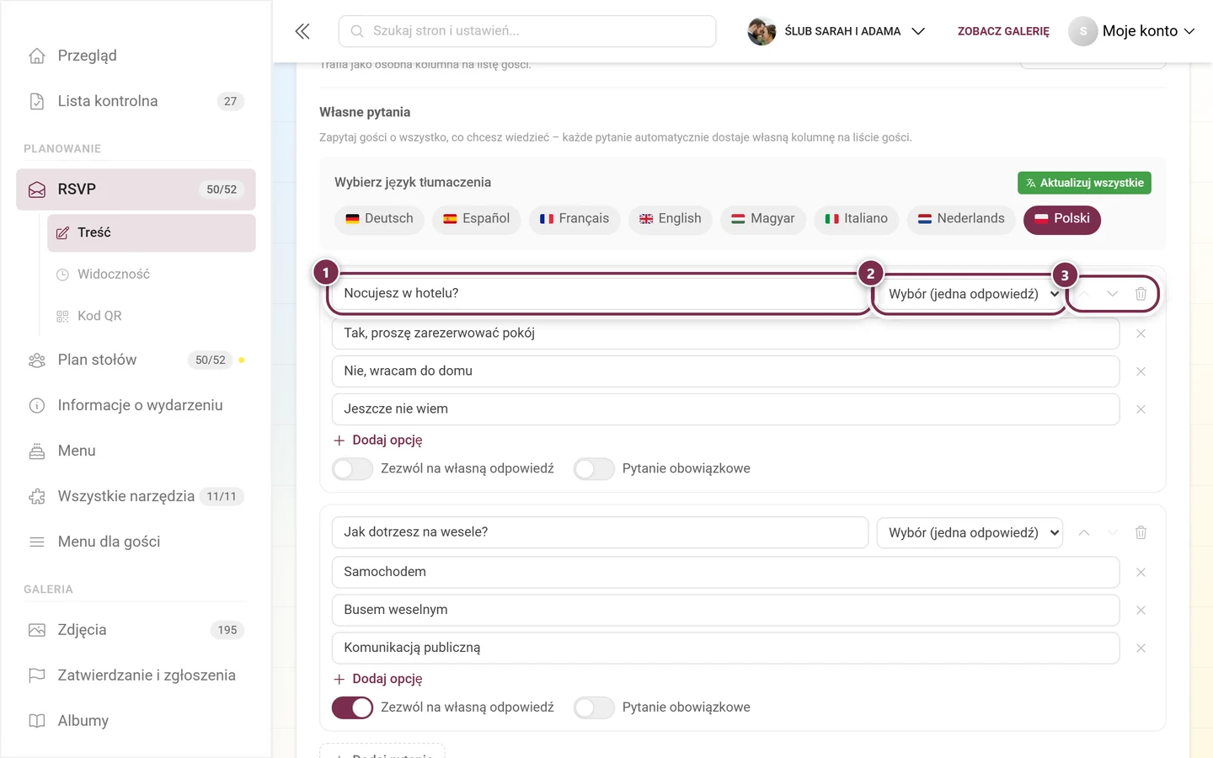Open answer type dropdown for transport question

click(970, 532)
